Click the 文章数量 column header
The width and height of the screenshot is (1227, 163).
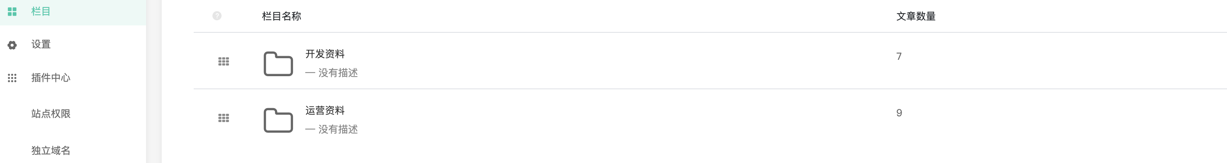[916, 16]
